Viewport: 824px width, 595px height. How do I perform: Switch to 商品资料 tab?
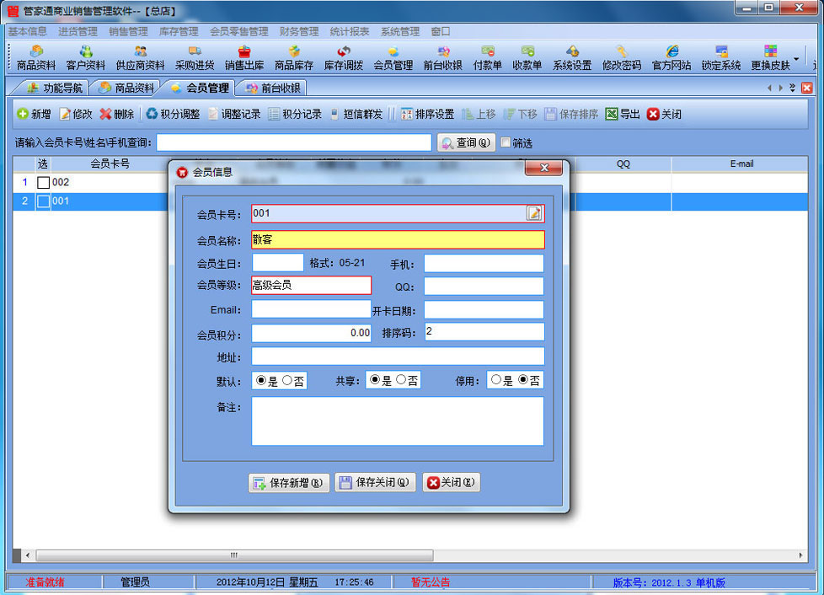coord(126,88)
